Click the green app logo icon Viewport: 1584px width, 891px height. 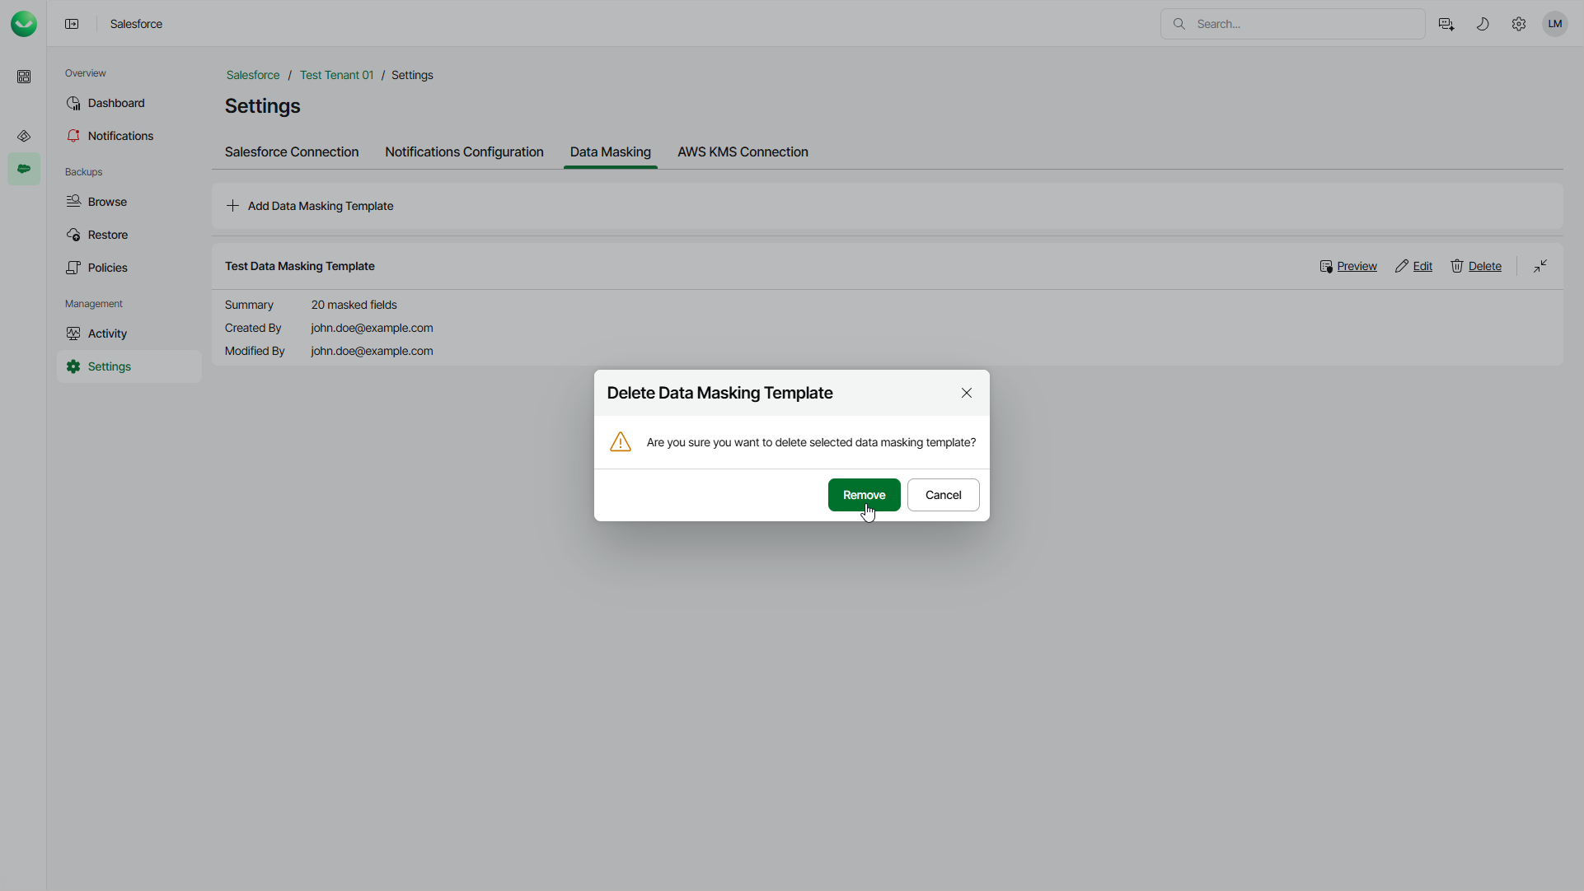coord(24,24)
